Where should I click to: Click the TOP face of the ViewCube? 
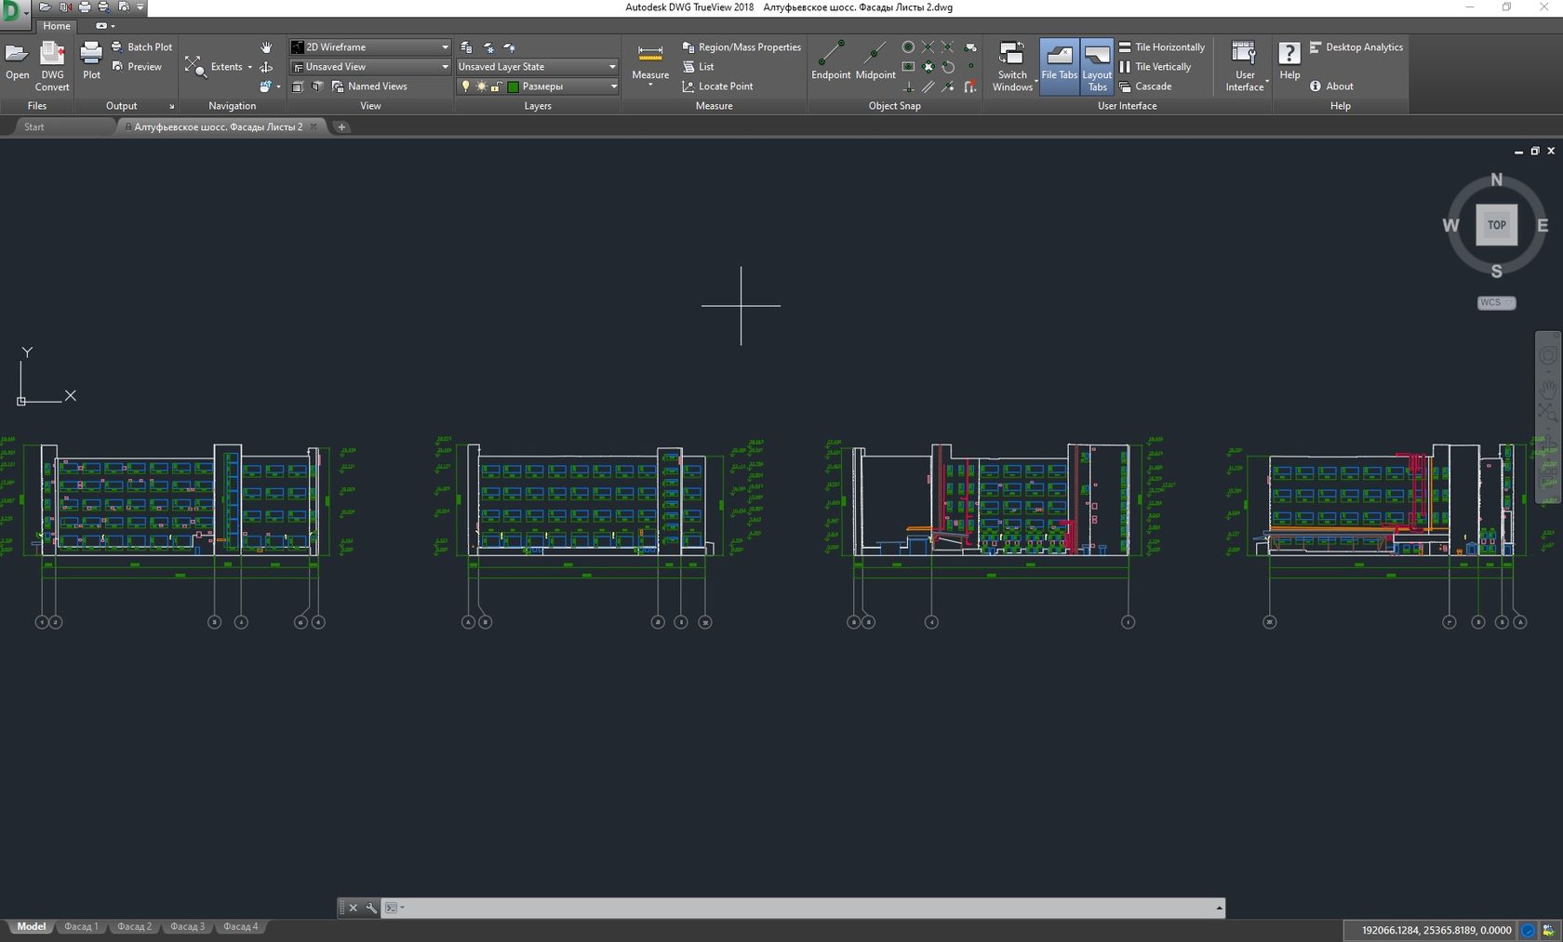(x=1496, y=225)
